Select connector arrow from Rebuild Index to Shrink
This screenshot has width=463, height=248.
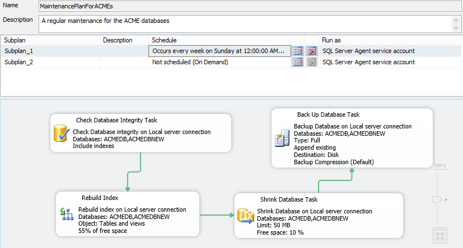tap(217, 215)
